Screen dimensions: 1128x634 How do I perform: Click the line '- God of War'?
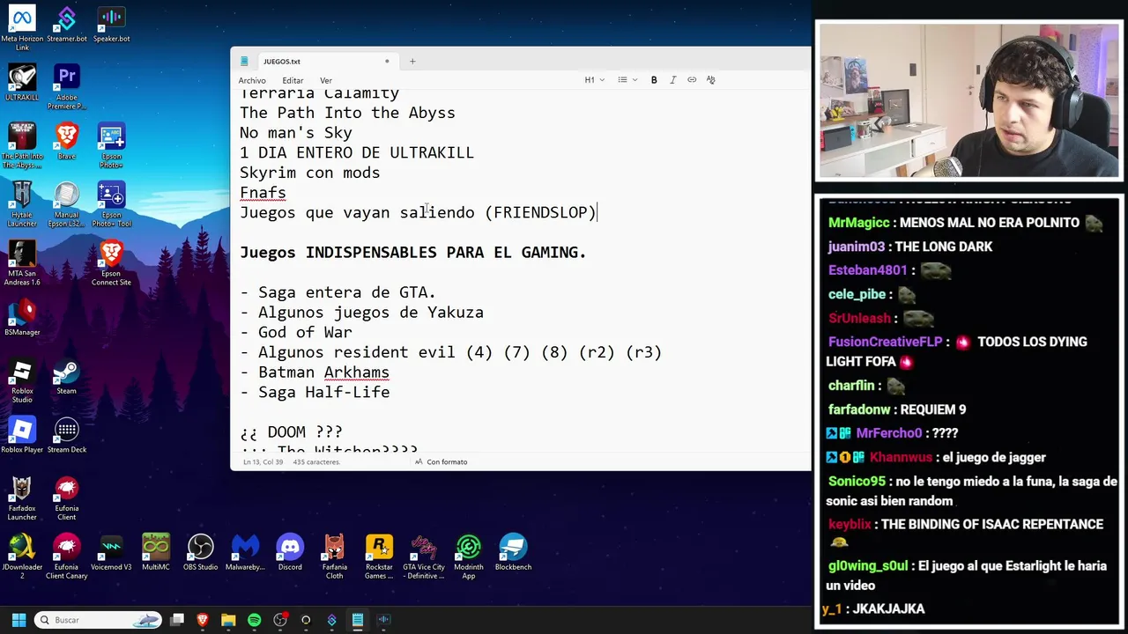click(295, 332)
